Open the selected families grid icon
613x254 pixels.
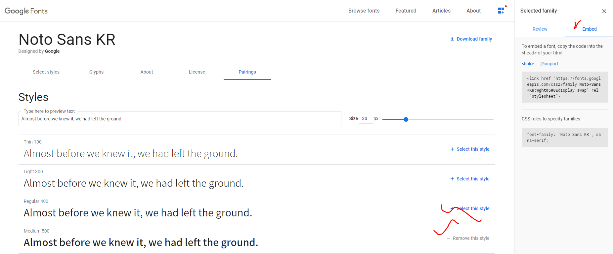pos(501,11)
